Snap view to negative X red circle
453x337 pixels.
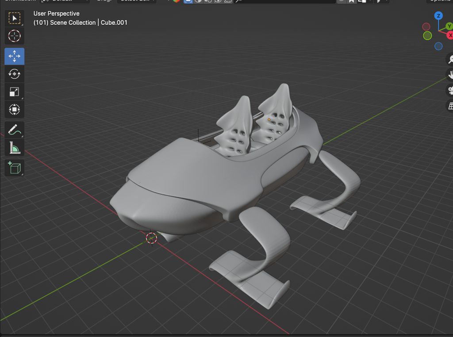[x=426, y=27]
